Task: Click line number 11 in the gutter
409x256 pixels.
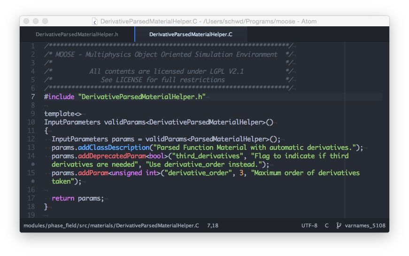Action: tap(31, 131)
